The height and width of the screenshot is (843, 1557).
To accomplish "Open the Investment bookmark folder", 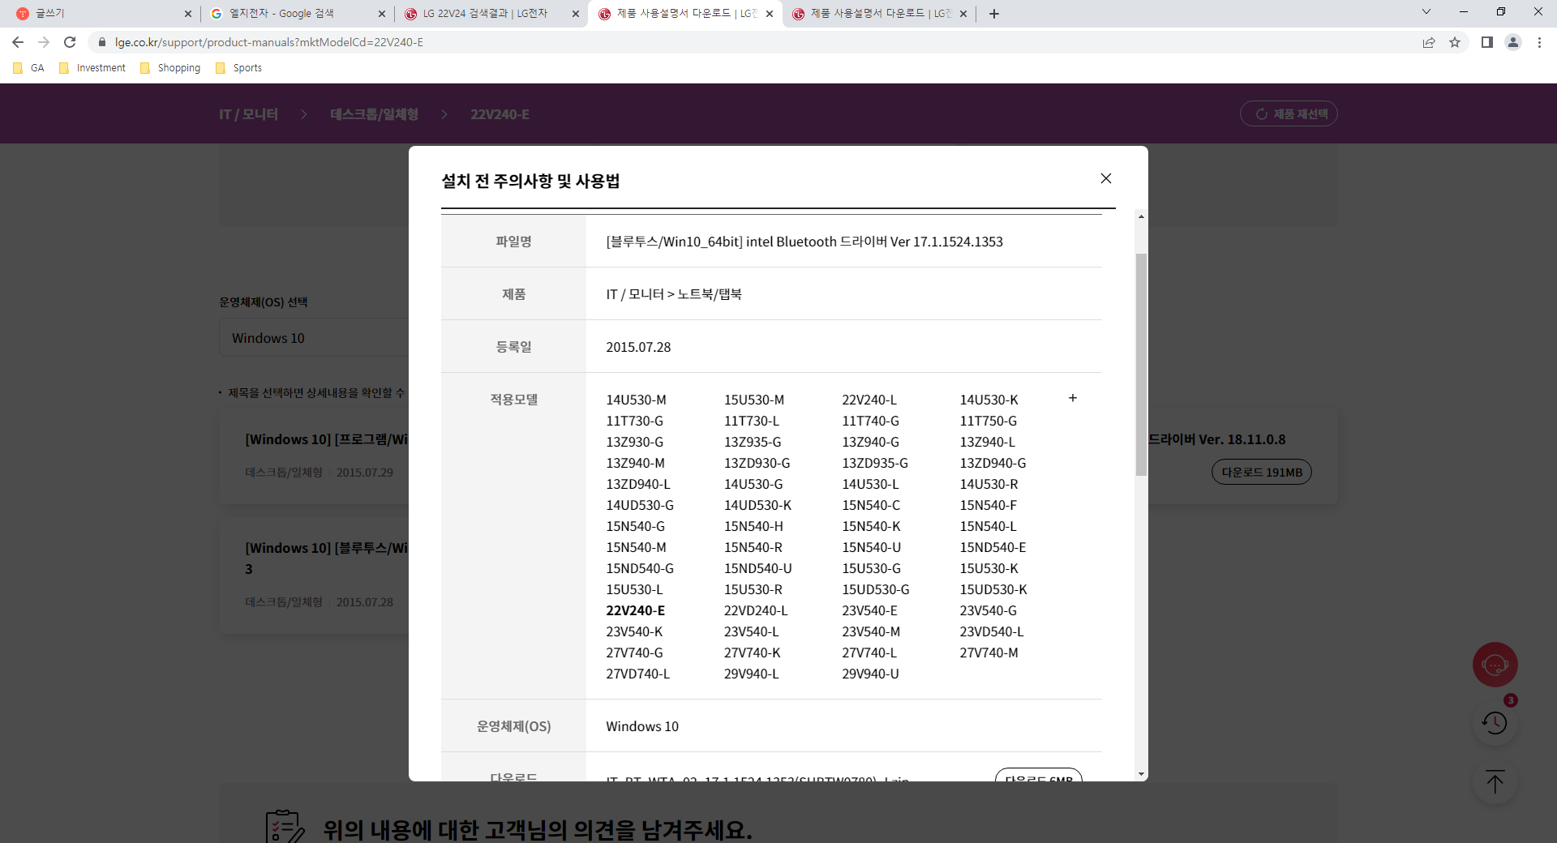I will [92, 68].
